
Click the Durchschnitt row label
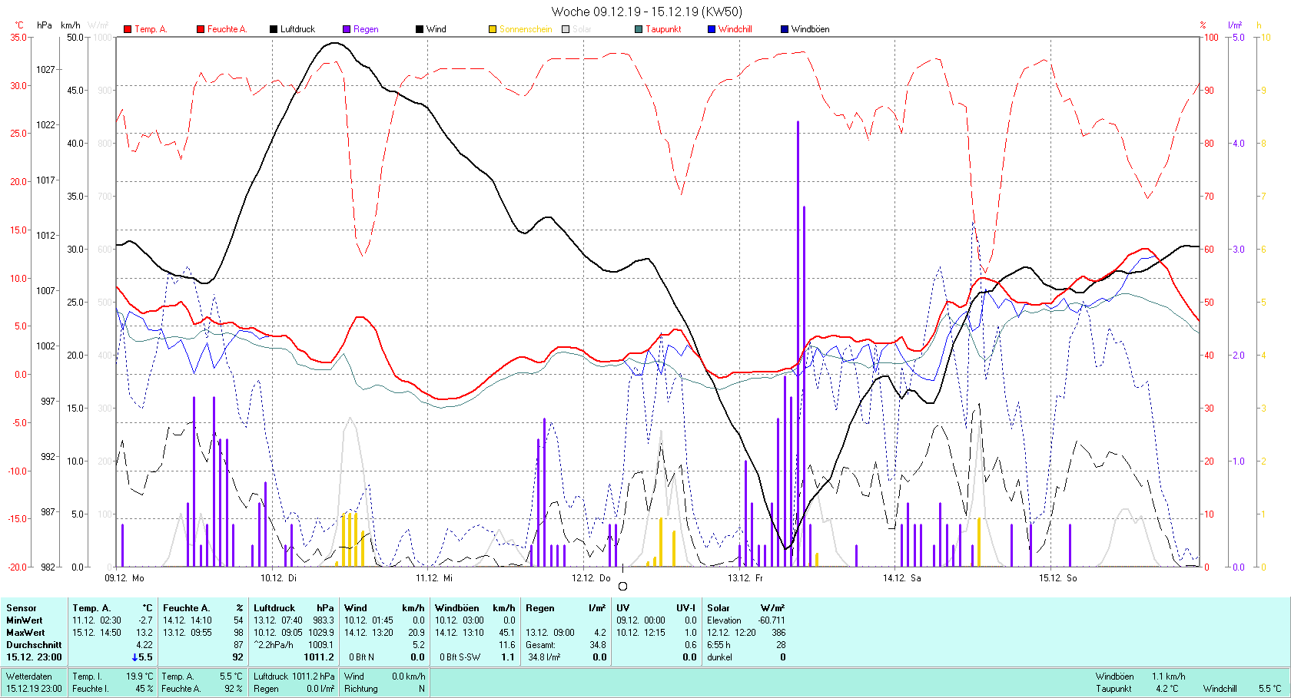pos(34,645)
